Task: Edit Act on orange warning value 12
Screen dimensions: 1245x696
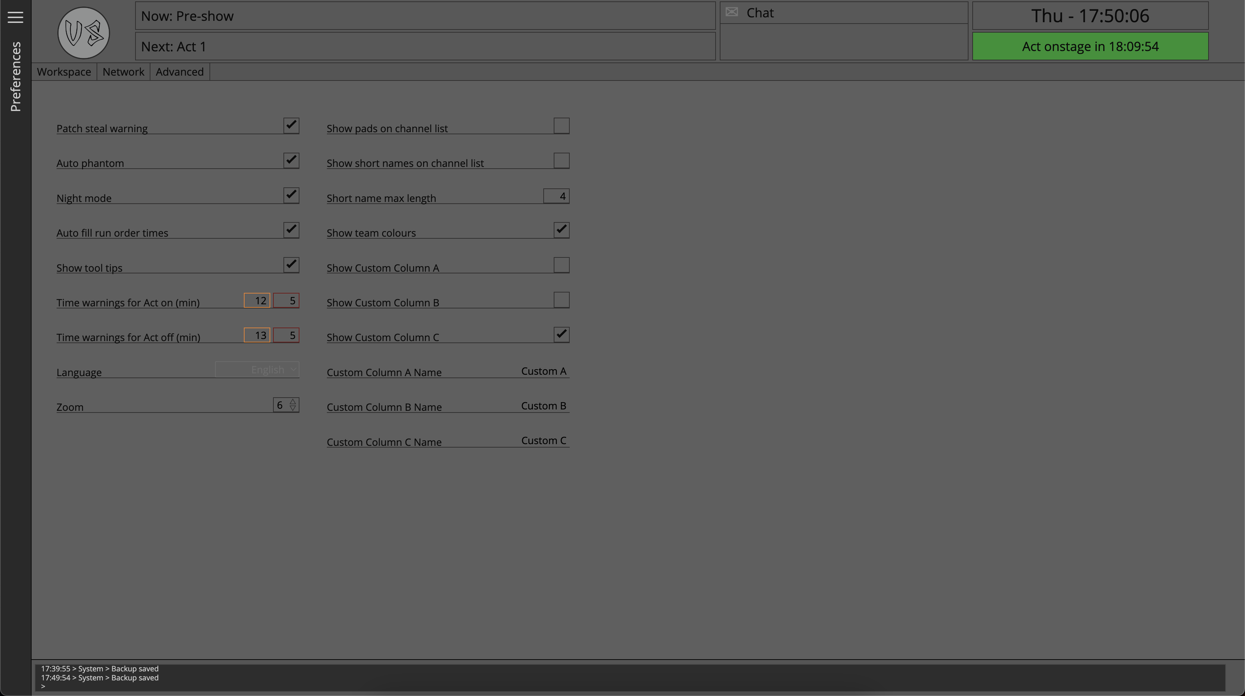Action: coord(257,300)
